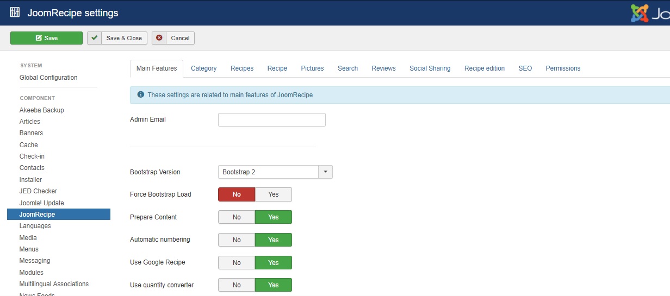
Task: Click the Cancel button
Action: coord(173,38)
